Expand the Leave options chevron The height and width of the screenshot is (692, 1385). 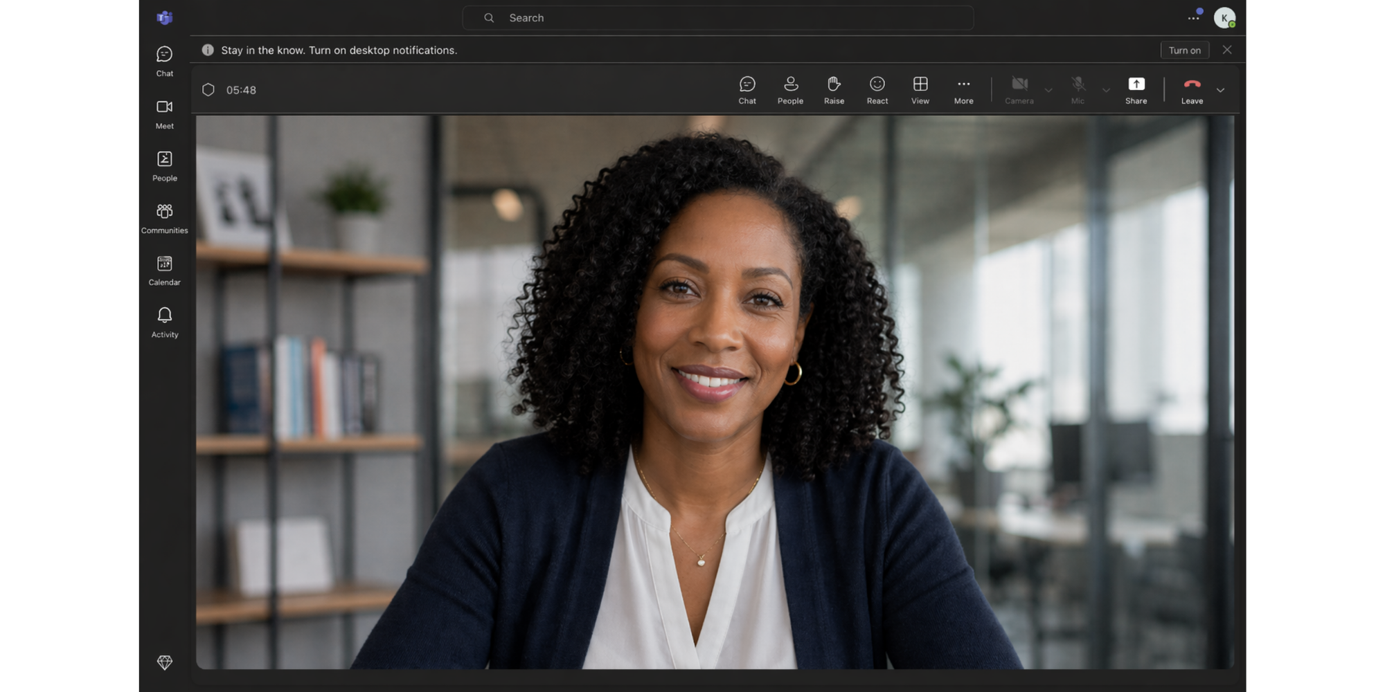[1220, 90]
